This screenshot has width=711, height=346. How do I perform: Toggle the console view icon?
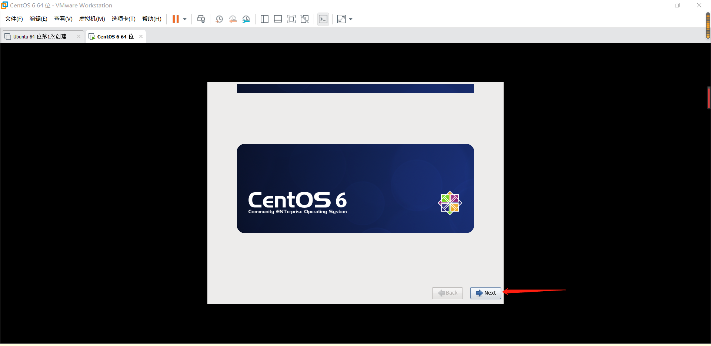pyautogui.click(x=323, y=19)
